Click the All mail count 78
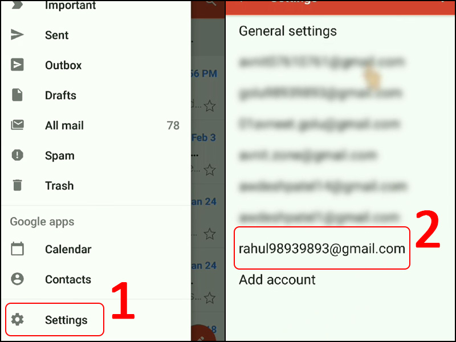Viewport: 456px width, 342px height. pyautogui.click(x=173, y=125)
